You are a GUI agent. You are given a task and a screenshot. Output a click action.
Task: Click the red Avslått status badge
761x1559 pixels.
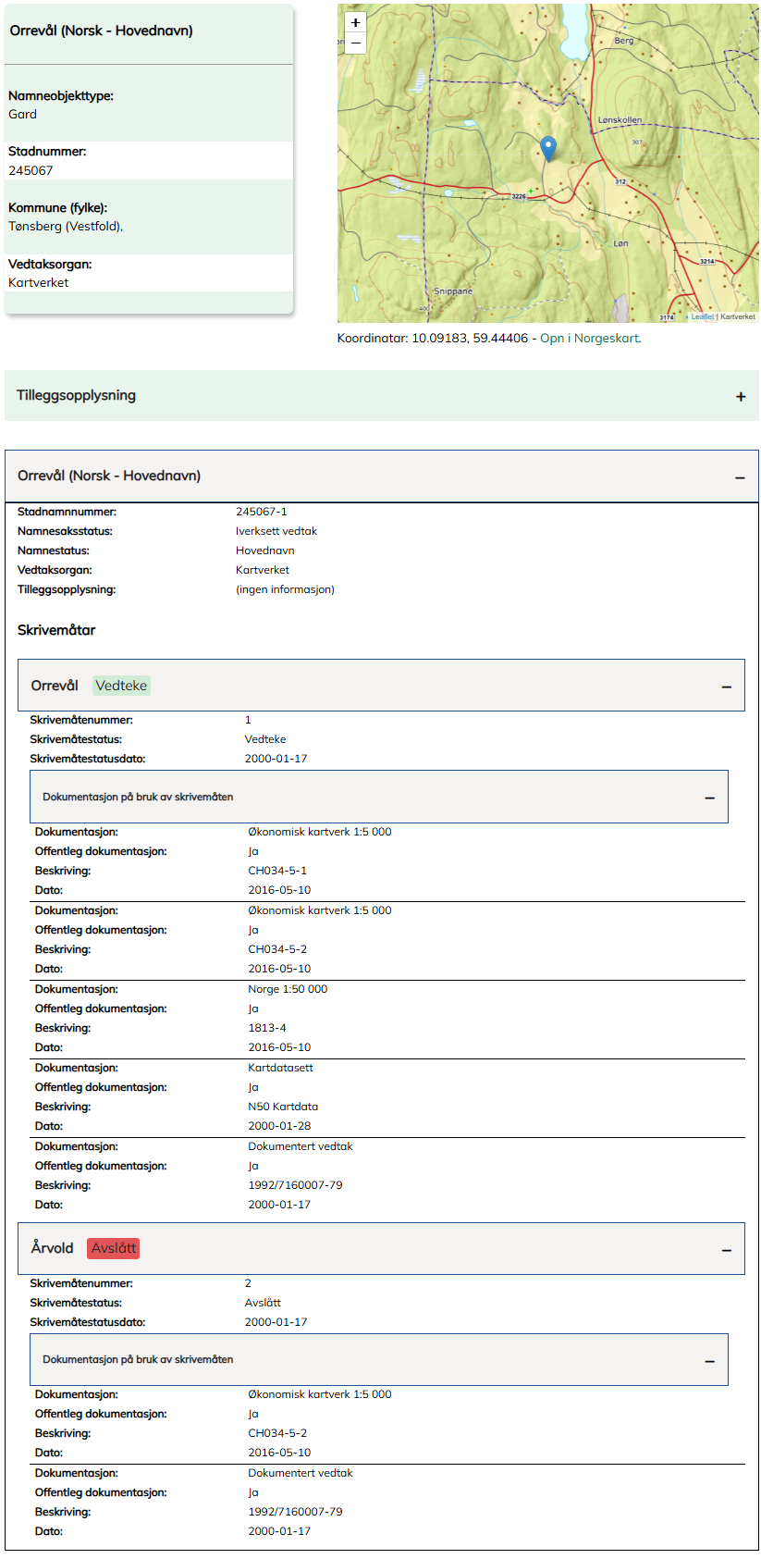point(114,1248)
